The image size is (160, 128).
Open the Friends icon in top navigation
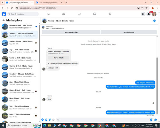64,14
